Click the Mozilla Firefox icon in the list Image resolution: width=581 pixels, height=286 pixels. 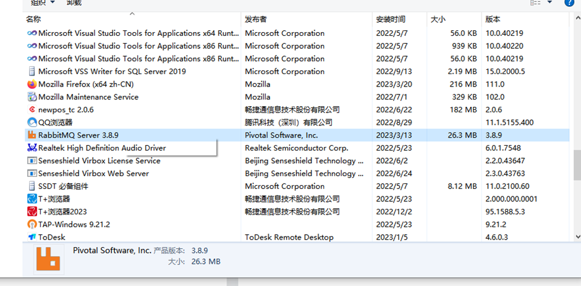click(x=32, y=84)
